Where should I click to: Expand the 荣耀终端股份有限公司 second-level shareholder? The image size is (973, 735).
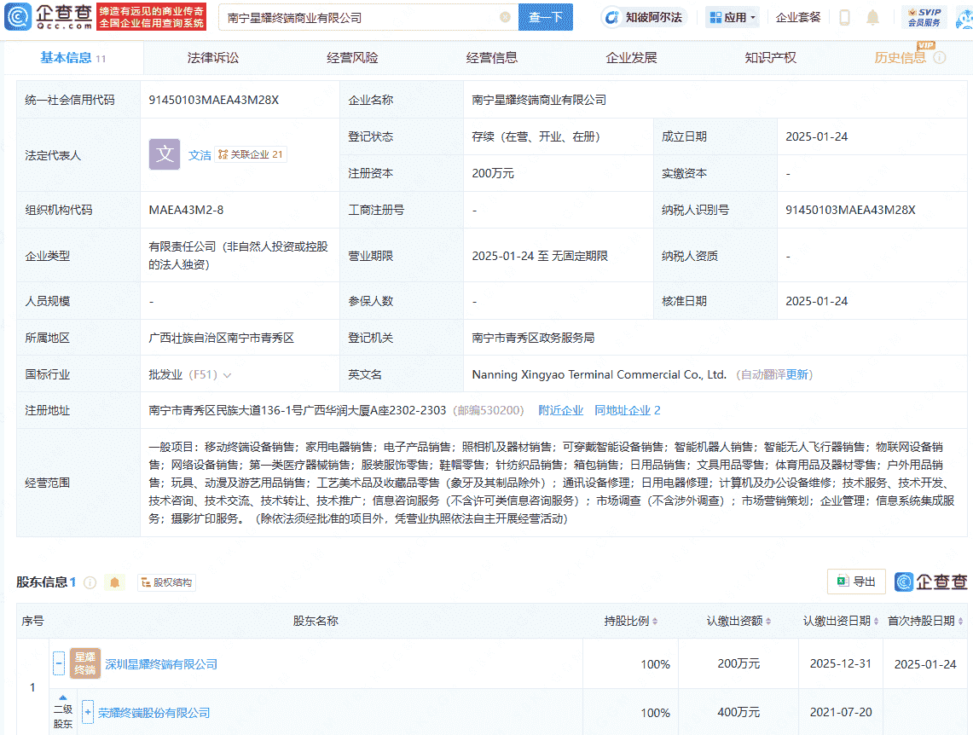click(x=88, y=713)
